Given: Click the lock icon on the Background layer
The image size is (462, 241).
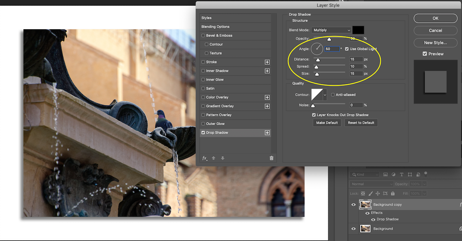Looking at the screenshot, I should pyautogui.click(x=460, y=229).
